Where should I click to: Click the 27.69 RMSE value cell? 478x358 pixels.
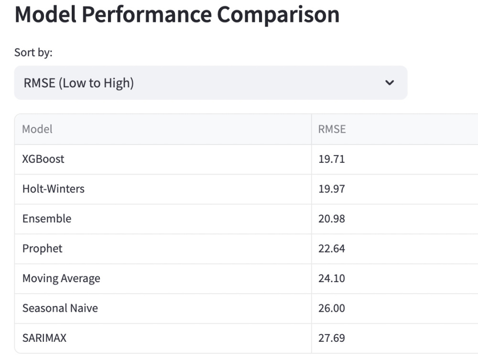395,338
